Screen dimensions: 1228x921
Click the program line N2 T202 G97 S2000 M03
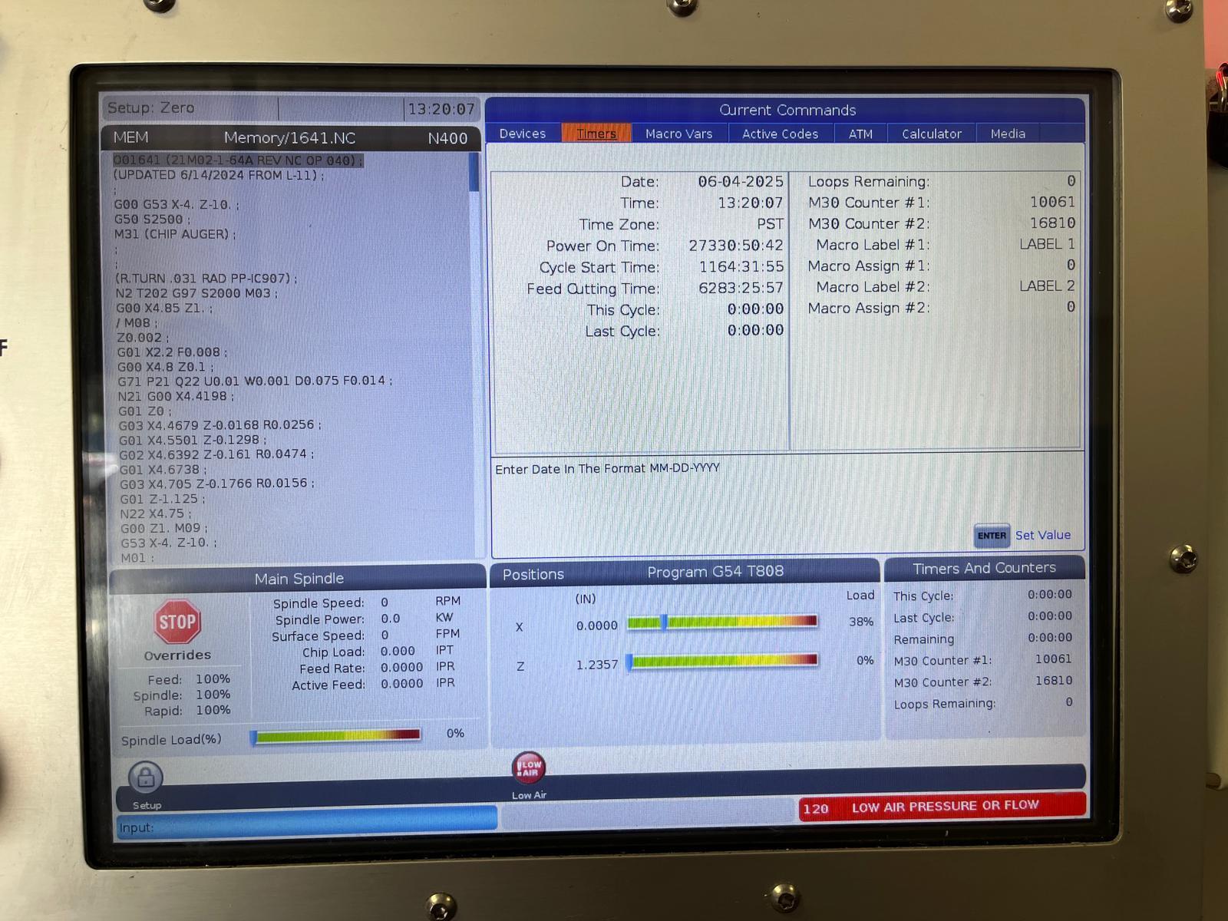tap(197, 293)
